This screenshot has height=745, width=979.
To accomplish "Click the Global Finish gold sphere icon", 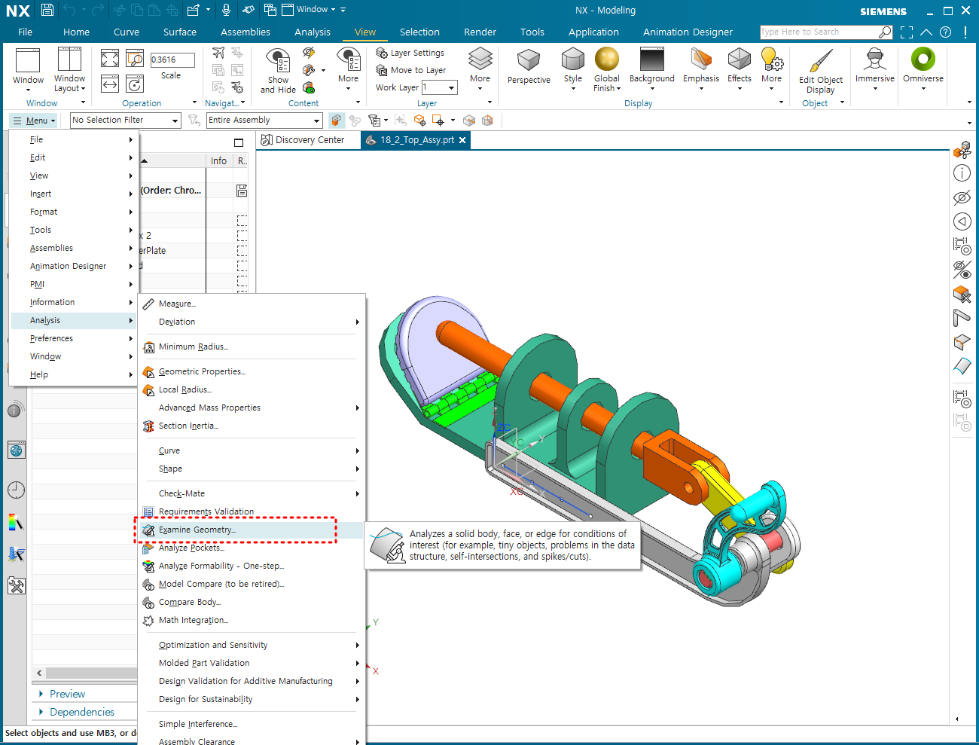I will pyautogui.click(x=606, y=59).
